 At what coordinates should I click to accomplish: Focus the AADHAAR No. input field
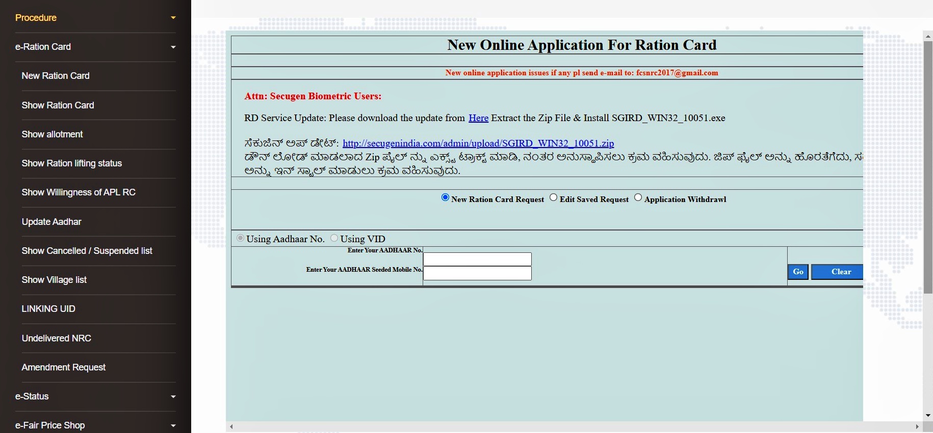(477, 259)
